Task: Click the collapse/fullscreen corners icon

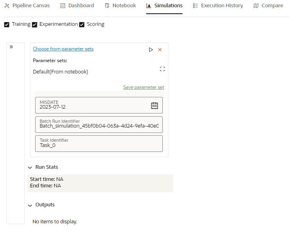Action: (x=162, y=69)
